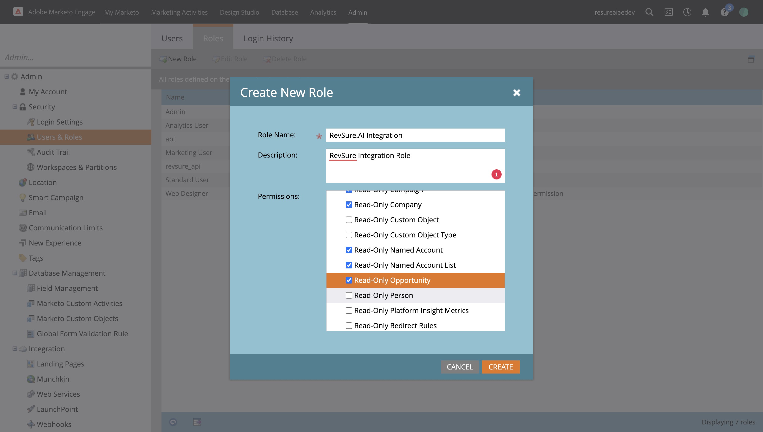Switch to the Login History tab
Viewport: 763px width, 432px height.
click(x=268, y=38)
